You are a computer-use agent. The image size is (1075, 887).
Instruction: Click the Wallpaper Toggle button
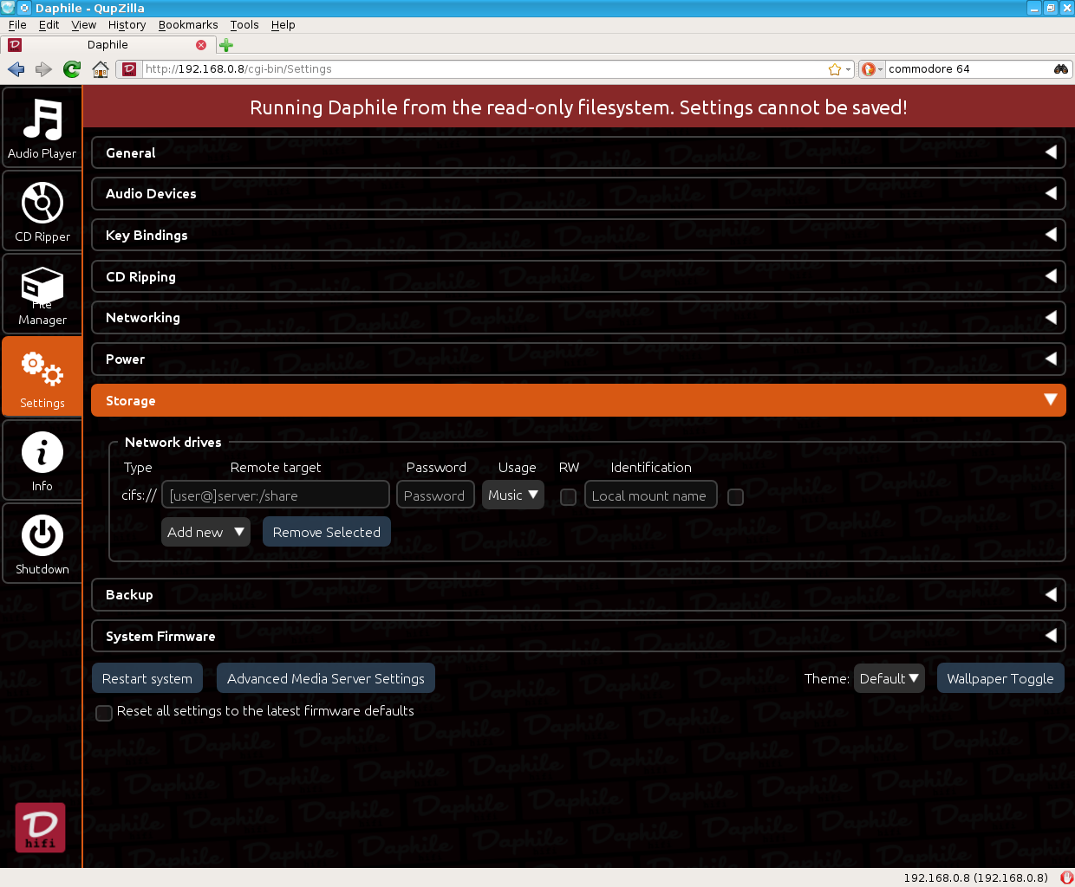tap(1000, 678)
